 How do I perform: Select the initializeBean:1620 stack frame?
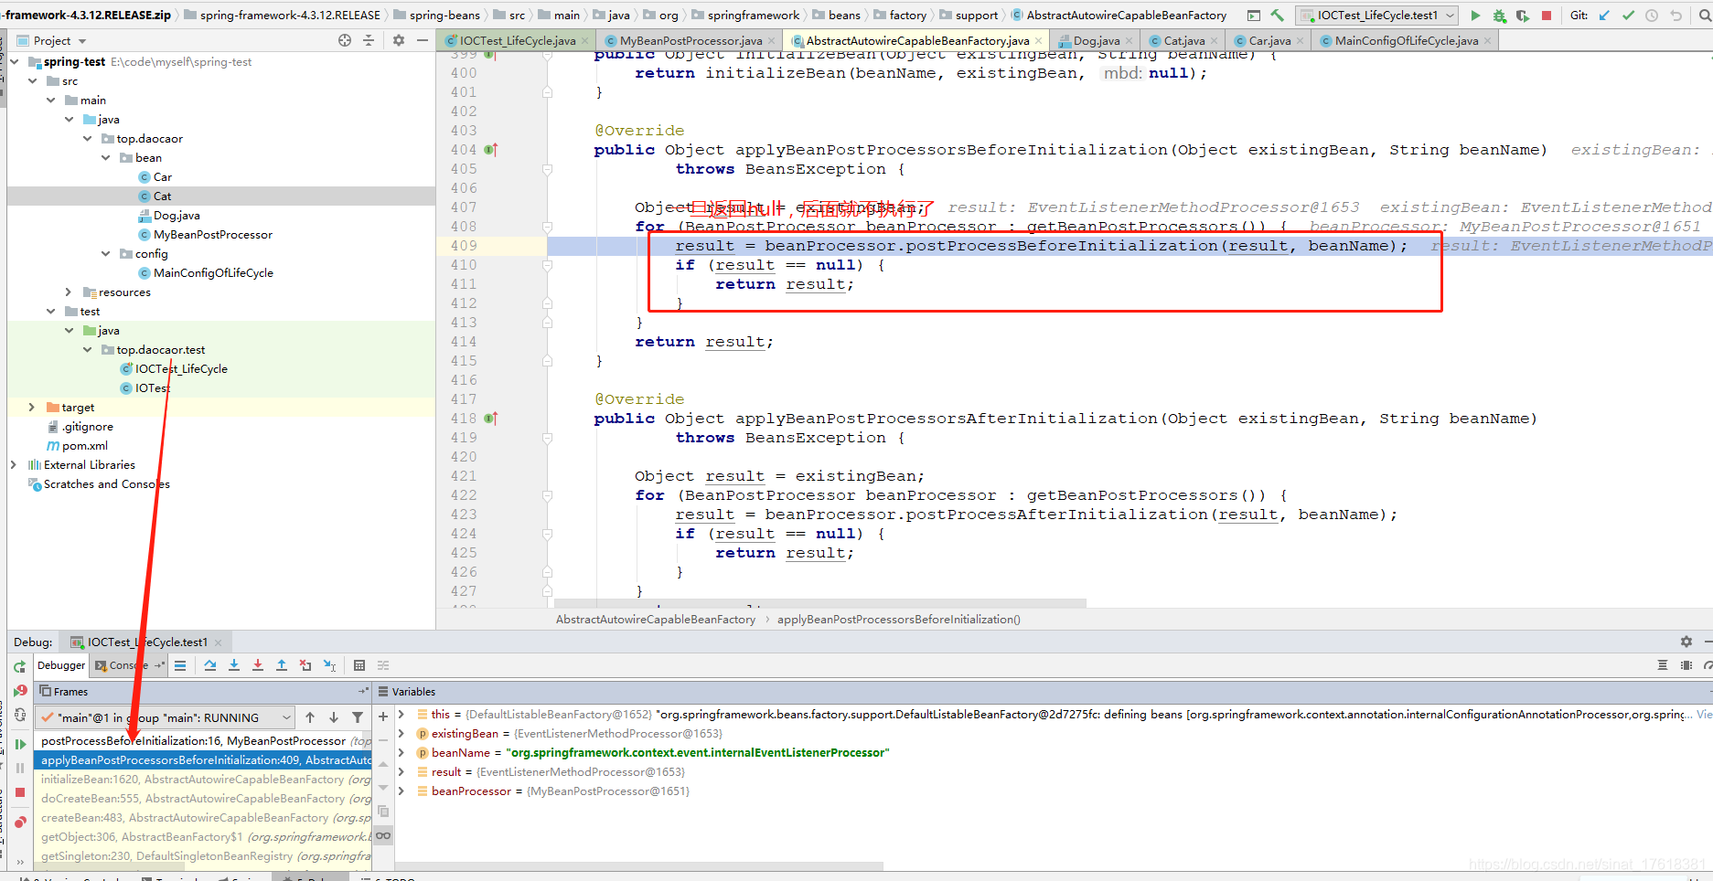tap(203, 780)
